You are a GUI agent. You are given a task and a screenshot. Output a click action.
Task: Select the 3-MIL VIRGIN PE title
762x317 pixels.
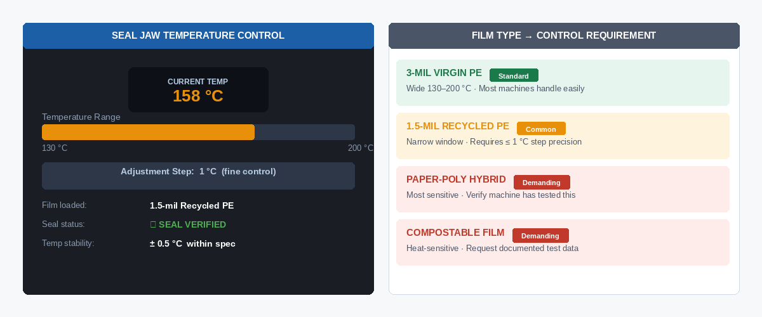[444, 73]
